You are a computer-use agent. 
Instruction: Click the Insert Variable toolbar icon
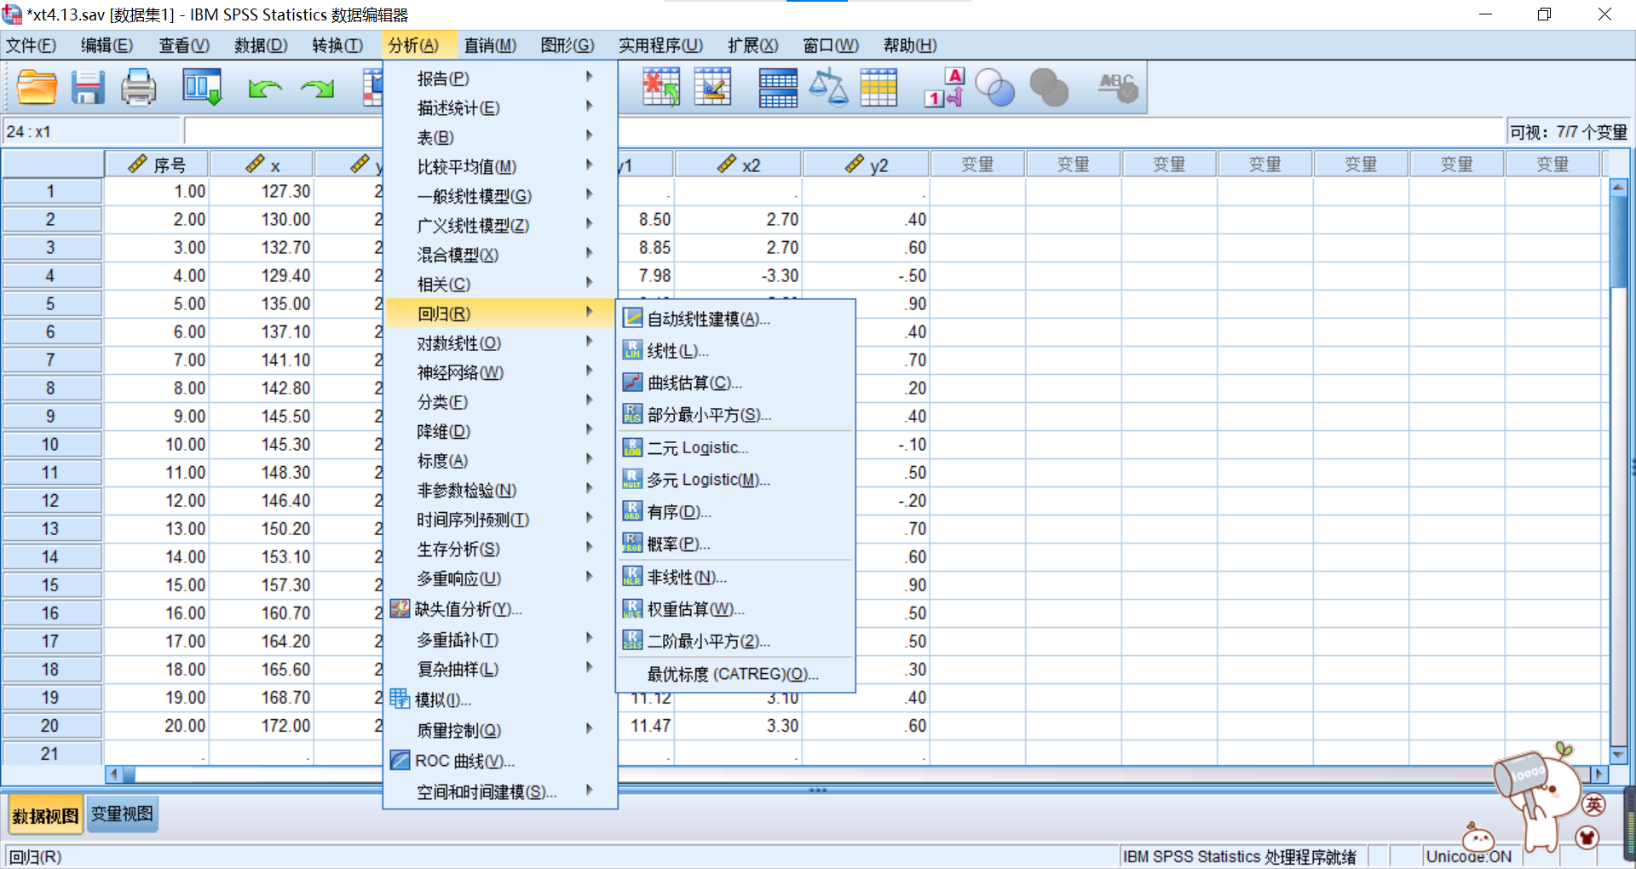[712, 87]
